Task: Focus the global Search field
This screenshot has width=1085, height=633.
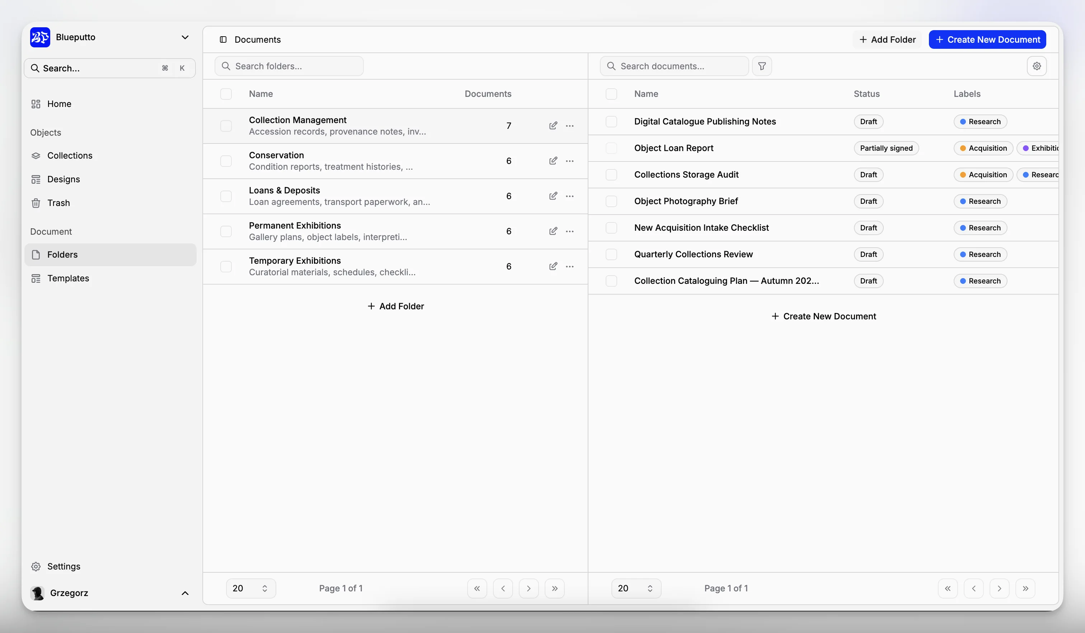Action: pyautogui.click(x=110, y=68)
